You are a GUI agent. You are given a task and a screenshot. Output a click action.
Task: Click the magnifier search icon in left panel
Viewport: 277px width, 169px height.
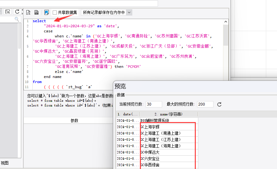[x=17, y=19]
